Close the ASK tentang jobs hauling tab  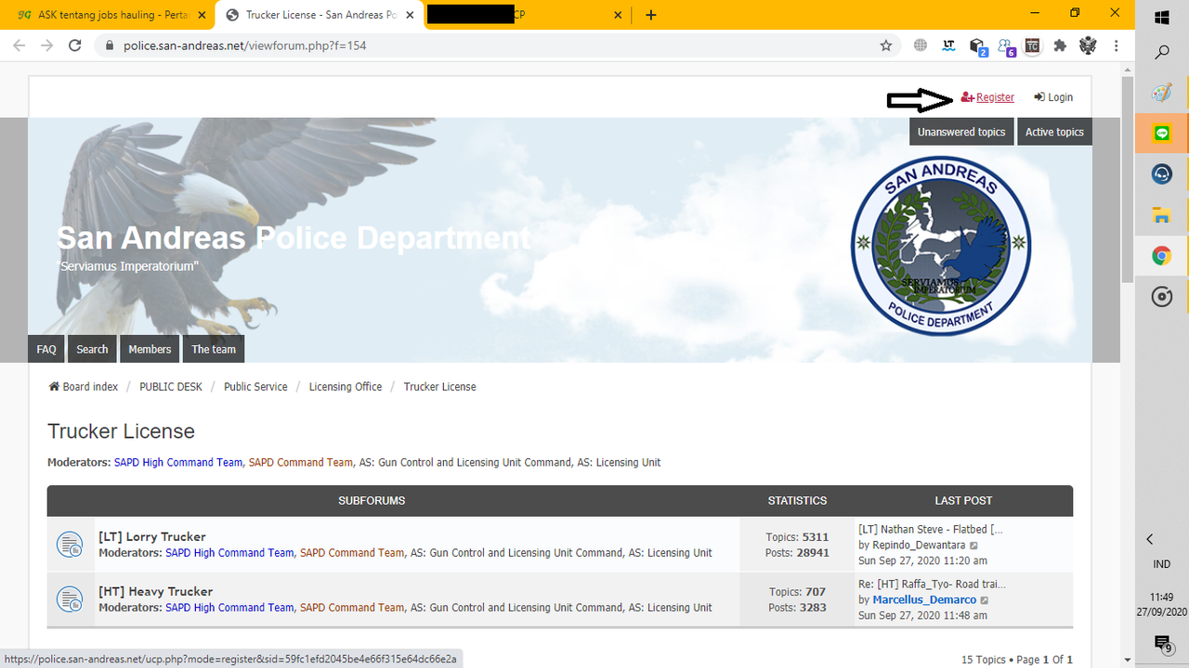202,15
